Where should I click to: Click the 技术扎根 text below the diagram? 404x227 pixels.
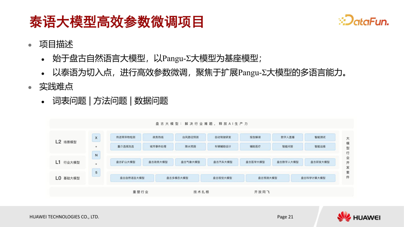tap(201, 192)
